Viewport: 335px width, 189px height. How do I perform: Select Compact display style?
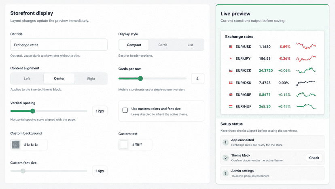pos(134,45)
